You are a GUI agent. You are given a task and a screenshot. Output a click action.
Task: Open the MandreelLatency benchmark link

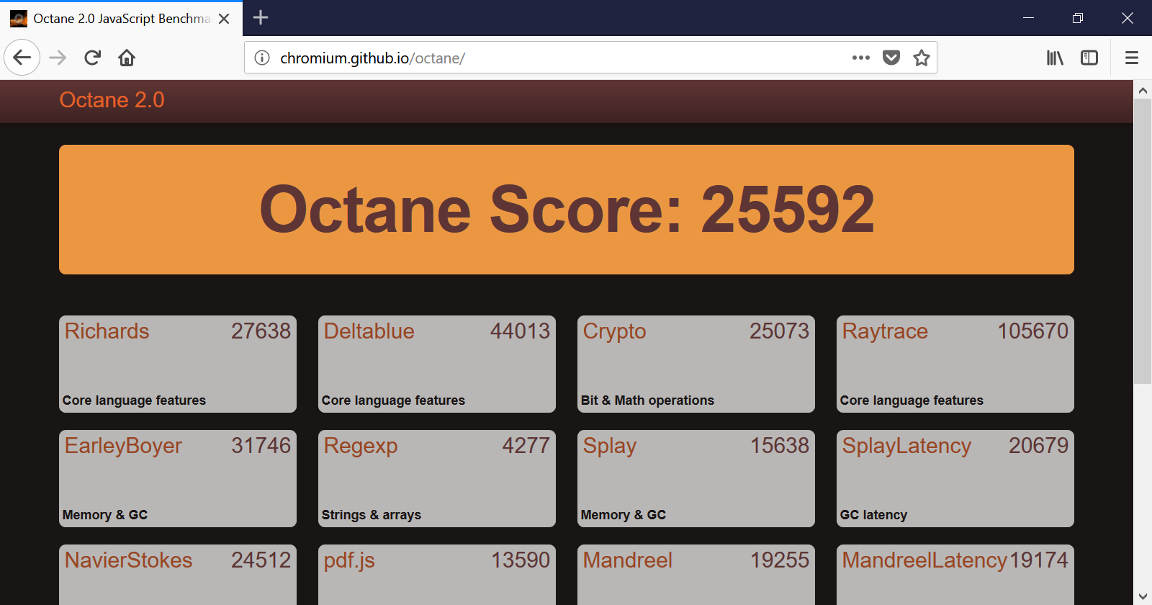click(x=924, y=560)
